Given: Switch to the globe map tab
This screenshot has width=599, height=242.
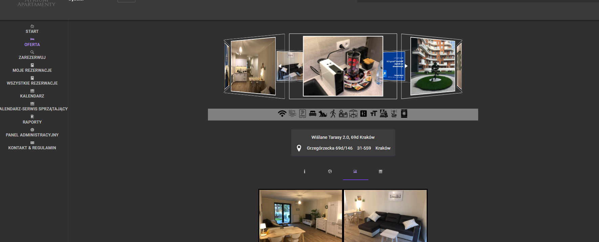Looking at the screenshot, I should [330, 172].
